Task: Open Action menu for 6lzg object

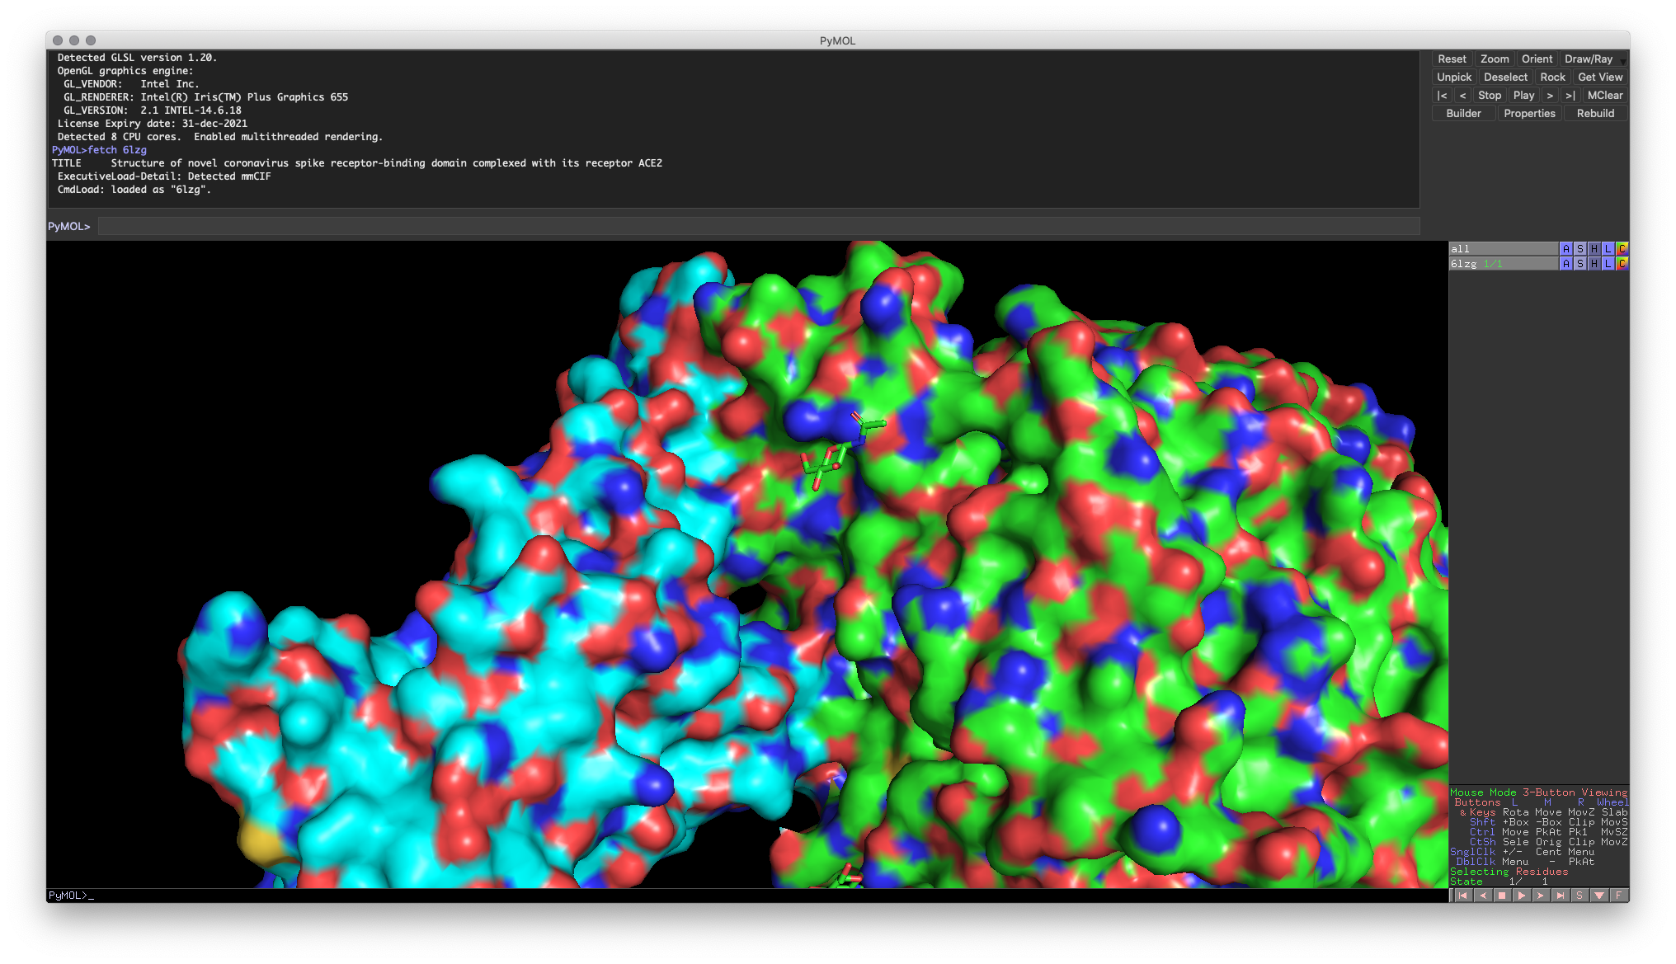Action: point(1565,264)
